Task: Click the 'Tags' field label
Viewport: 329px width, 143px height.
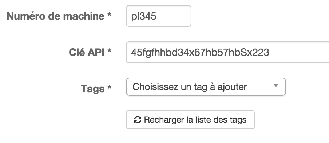Action: pyautogui.click(x=92, y=89)
